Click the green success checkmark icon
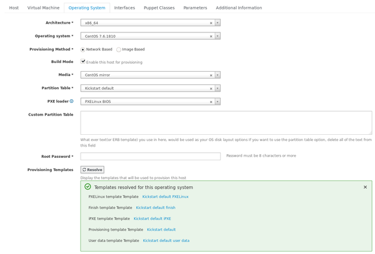This screenshot has height=254, width=375. coord(87,187)
